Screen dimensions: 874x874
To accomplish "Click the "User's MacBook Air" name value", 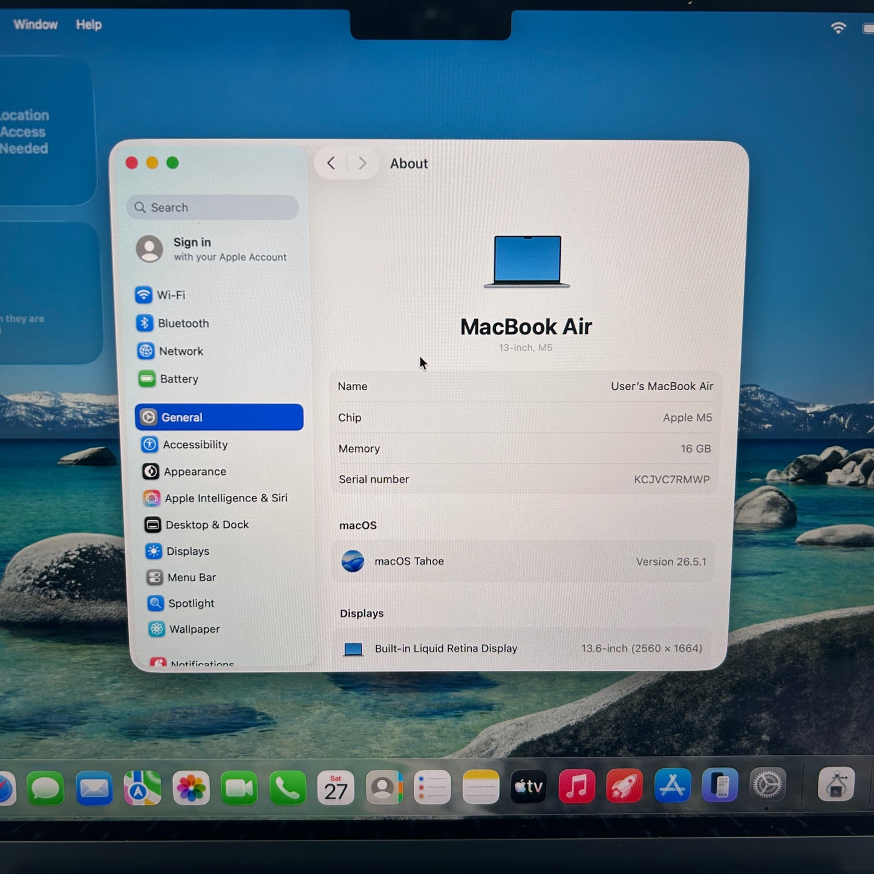I will (662, 386).
